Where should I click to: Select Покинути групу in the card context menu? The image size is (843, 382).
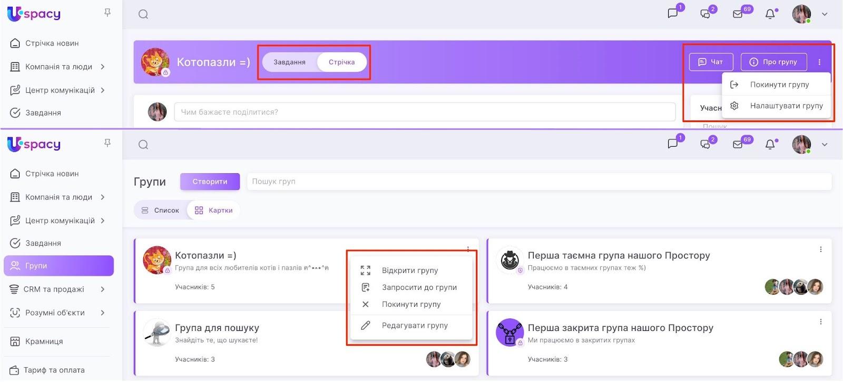(x=412, y=304)
